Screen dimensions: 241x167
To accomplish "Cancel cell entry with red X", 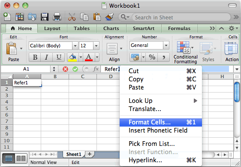I will [x=65, y=69].
